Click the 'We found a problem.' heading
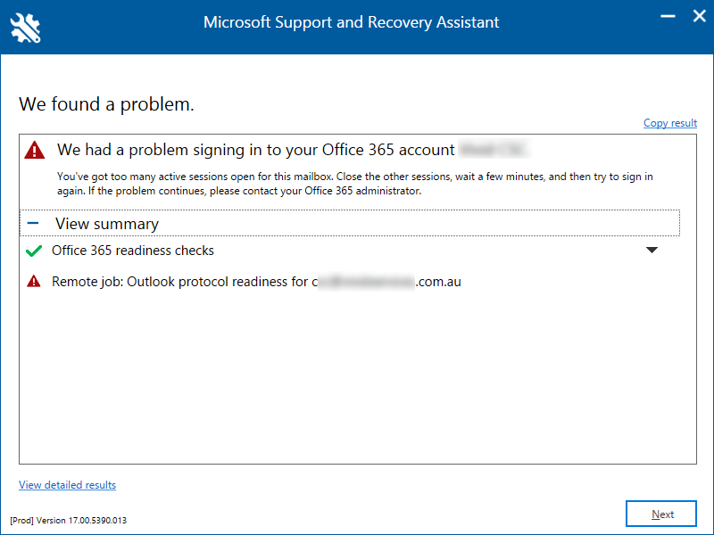Image resolution: width=714 pixels, height=535 pixels. click(106, 104)
